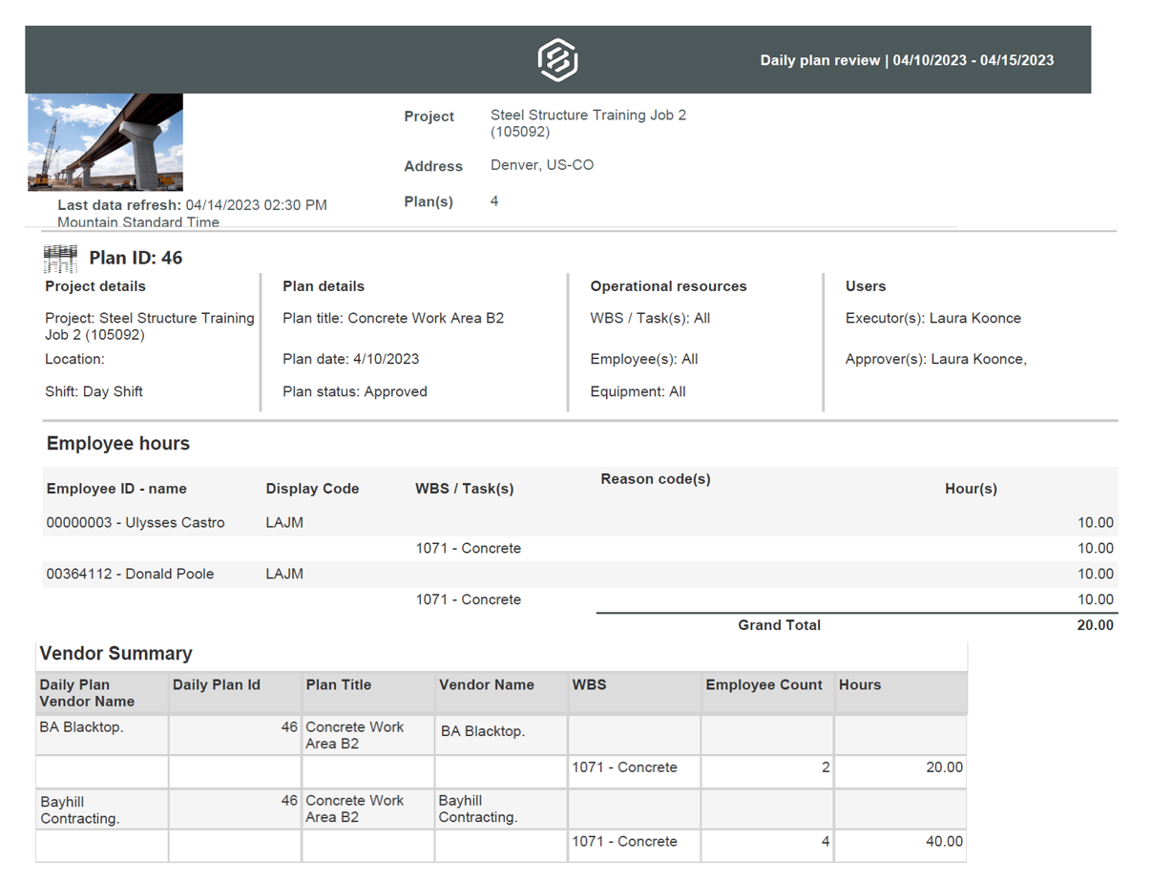Click the Plan status: Approved text
Image resolution: width=1151 pixels, height=882 pixels.
[354, 391]
